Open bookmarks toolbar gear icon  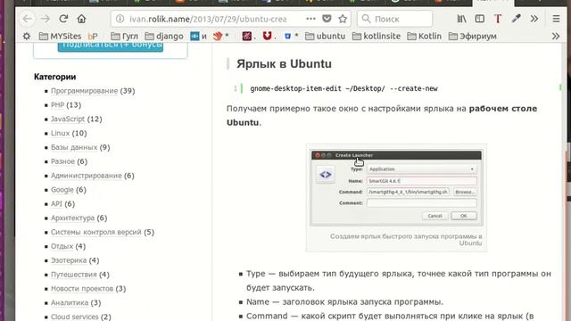[x=27, y=36]
